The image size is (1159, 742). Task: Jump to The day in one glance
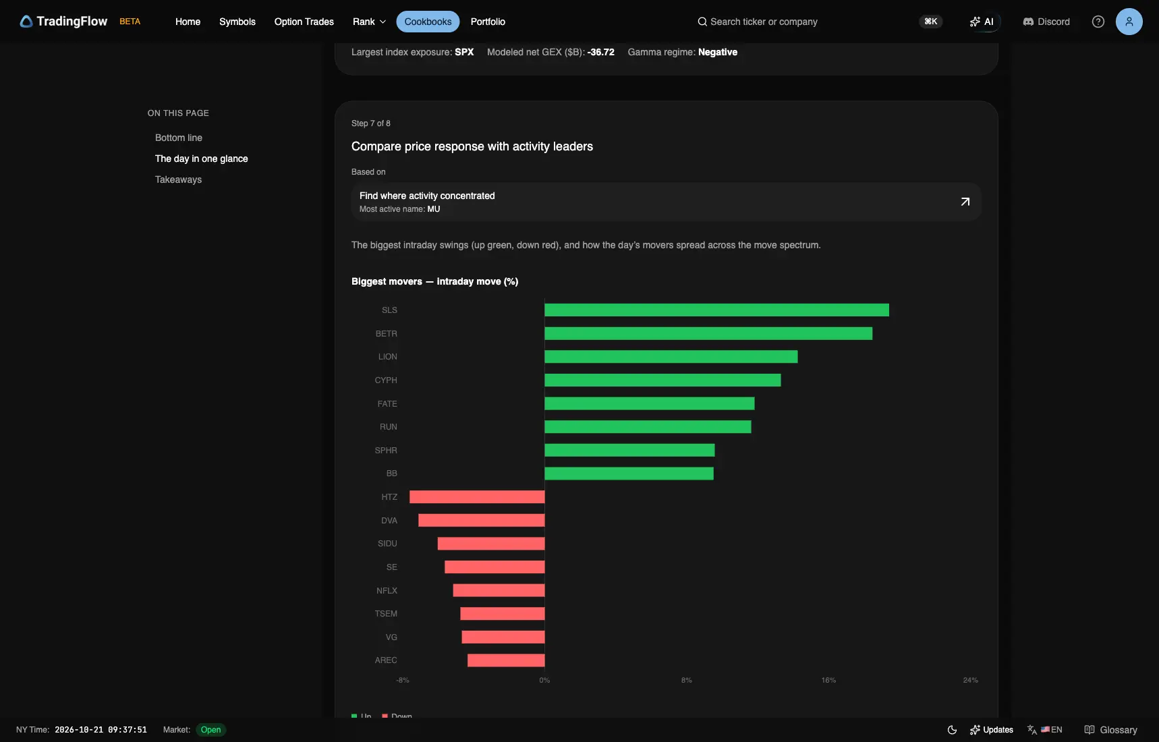tap(202, 159)
